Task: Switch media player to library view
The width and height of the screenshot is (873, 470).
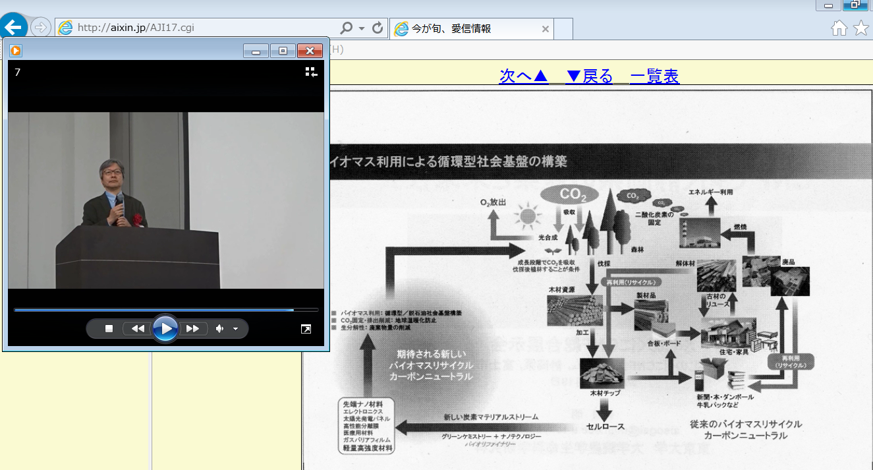Action: tap(311, 73)
